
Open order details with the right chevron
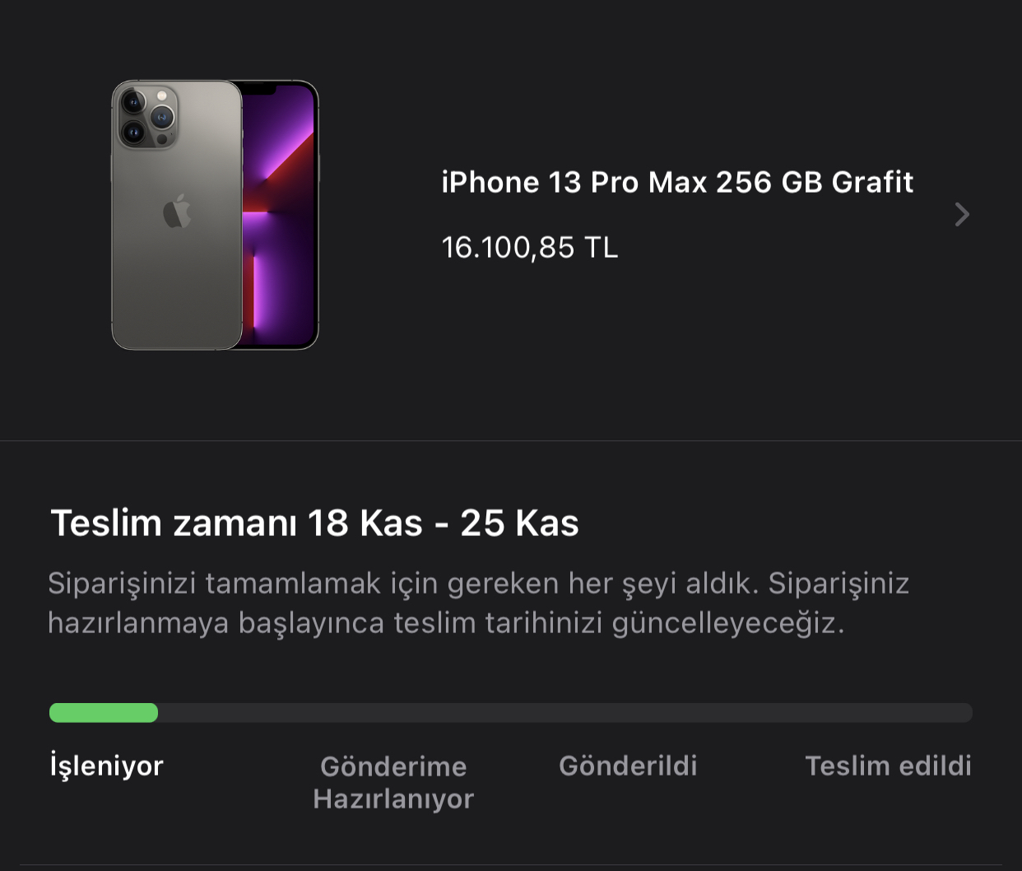pos(962,215)
